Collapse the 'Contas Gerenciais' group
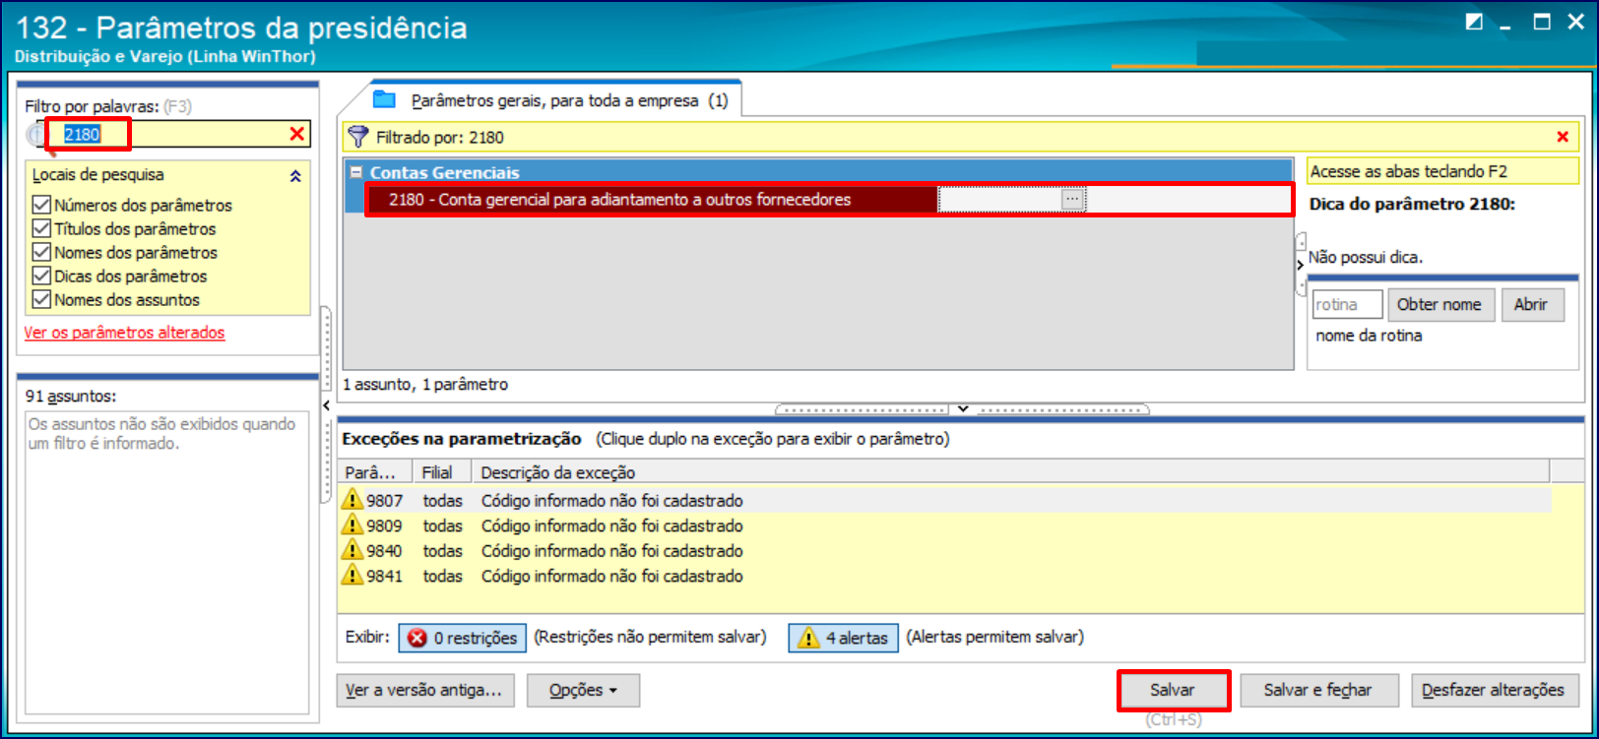 click(x=356, y=172)
